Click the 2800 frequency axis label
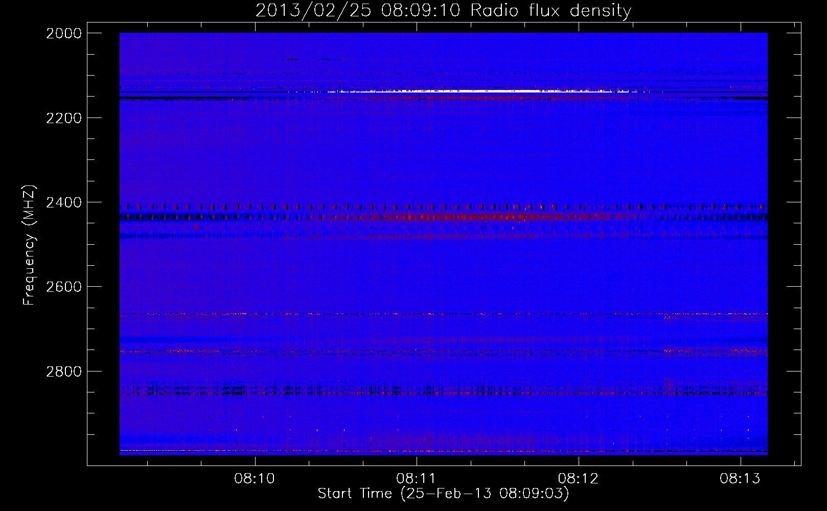The width and height of the screenshot is (827, 511). (x=64, y=371)
